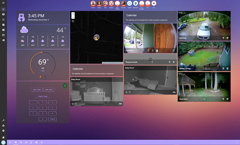Zoom out on the map
Image resolution: width=240 pixels, height=145 pixels.
coord(73,17)
